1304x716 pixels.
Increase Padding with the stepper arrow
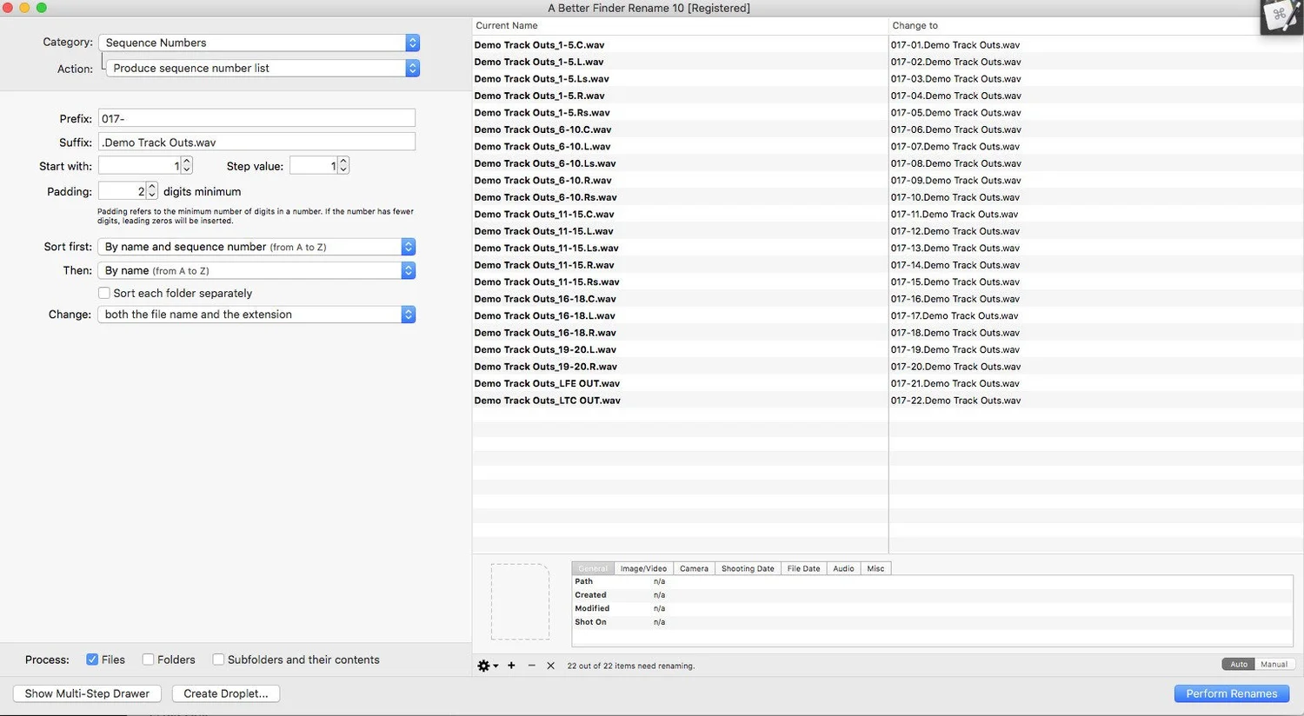pyautogui.click(x=151, y=187)
